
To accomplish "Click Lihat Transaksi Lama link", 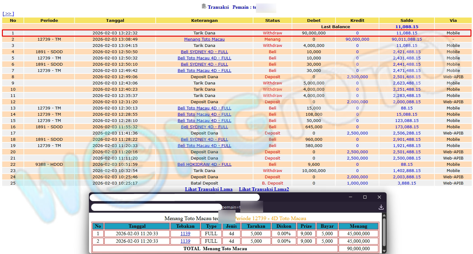I will coord(209,189).
